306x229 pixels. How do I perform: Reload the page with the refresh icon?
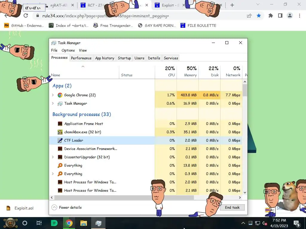point(26,16)
